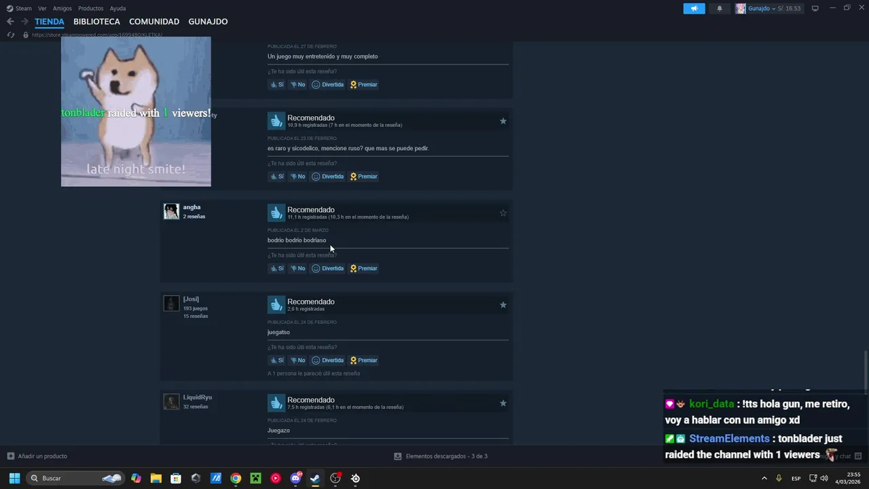Go forward with the navigation arrow
This screenshot has height=489, width=869.
coord(24,22)
